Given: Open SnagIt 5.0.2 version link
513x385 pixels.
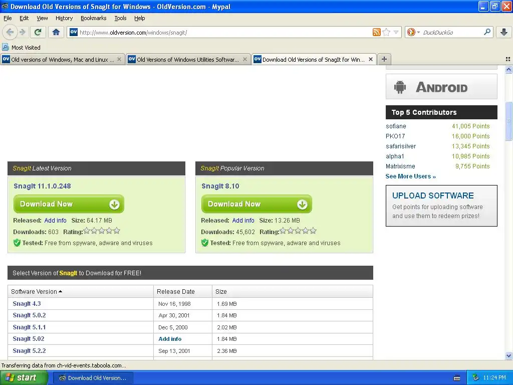Looking at the screenshot, I should 29,315.
